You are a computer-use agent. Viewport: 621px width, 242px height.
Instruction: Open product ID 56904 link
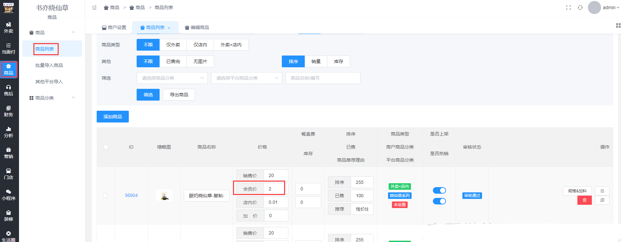[x=131, y=195]
